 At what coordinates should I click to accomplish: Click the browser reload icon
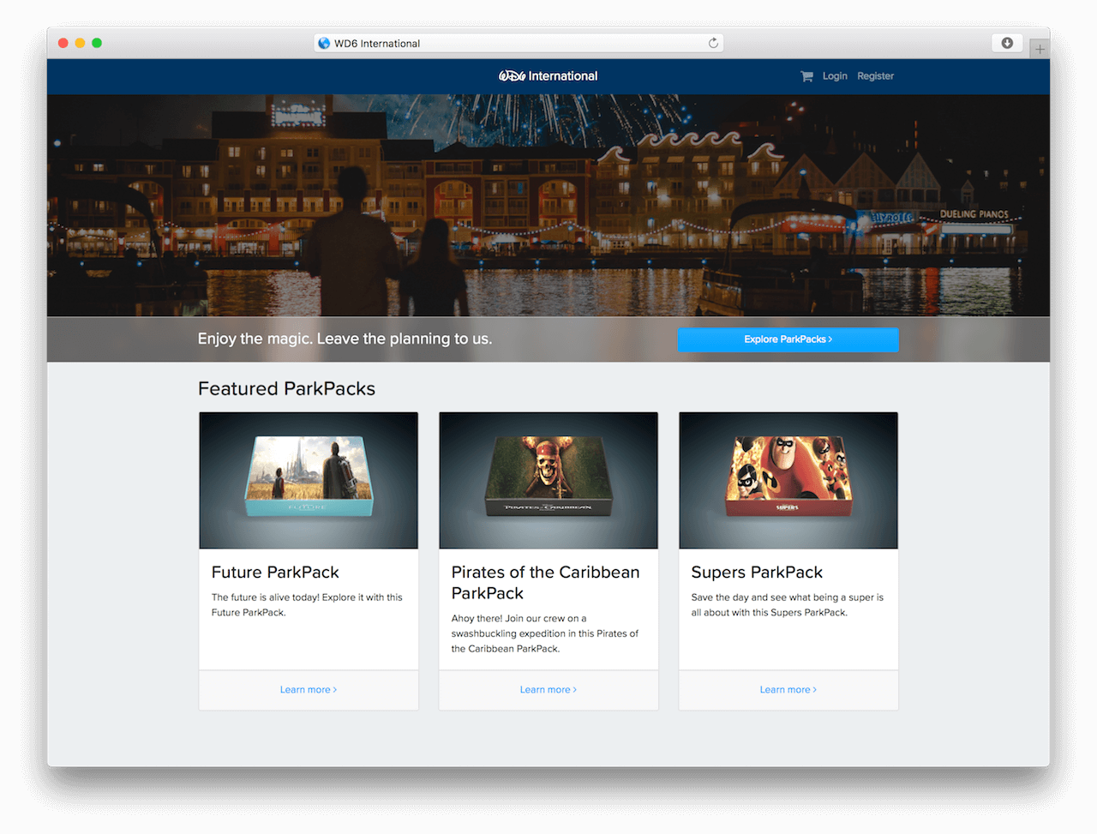tap(713, 43)
